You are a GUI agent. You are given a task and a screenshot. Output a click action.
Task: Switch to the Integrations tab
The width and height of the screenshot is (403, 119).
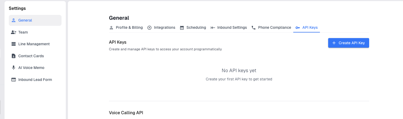(x=161, y=27)
